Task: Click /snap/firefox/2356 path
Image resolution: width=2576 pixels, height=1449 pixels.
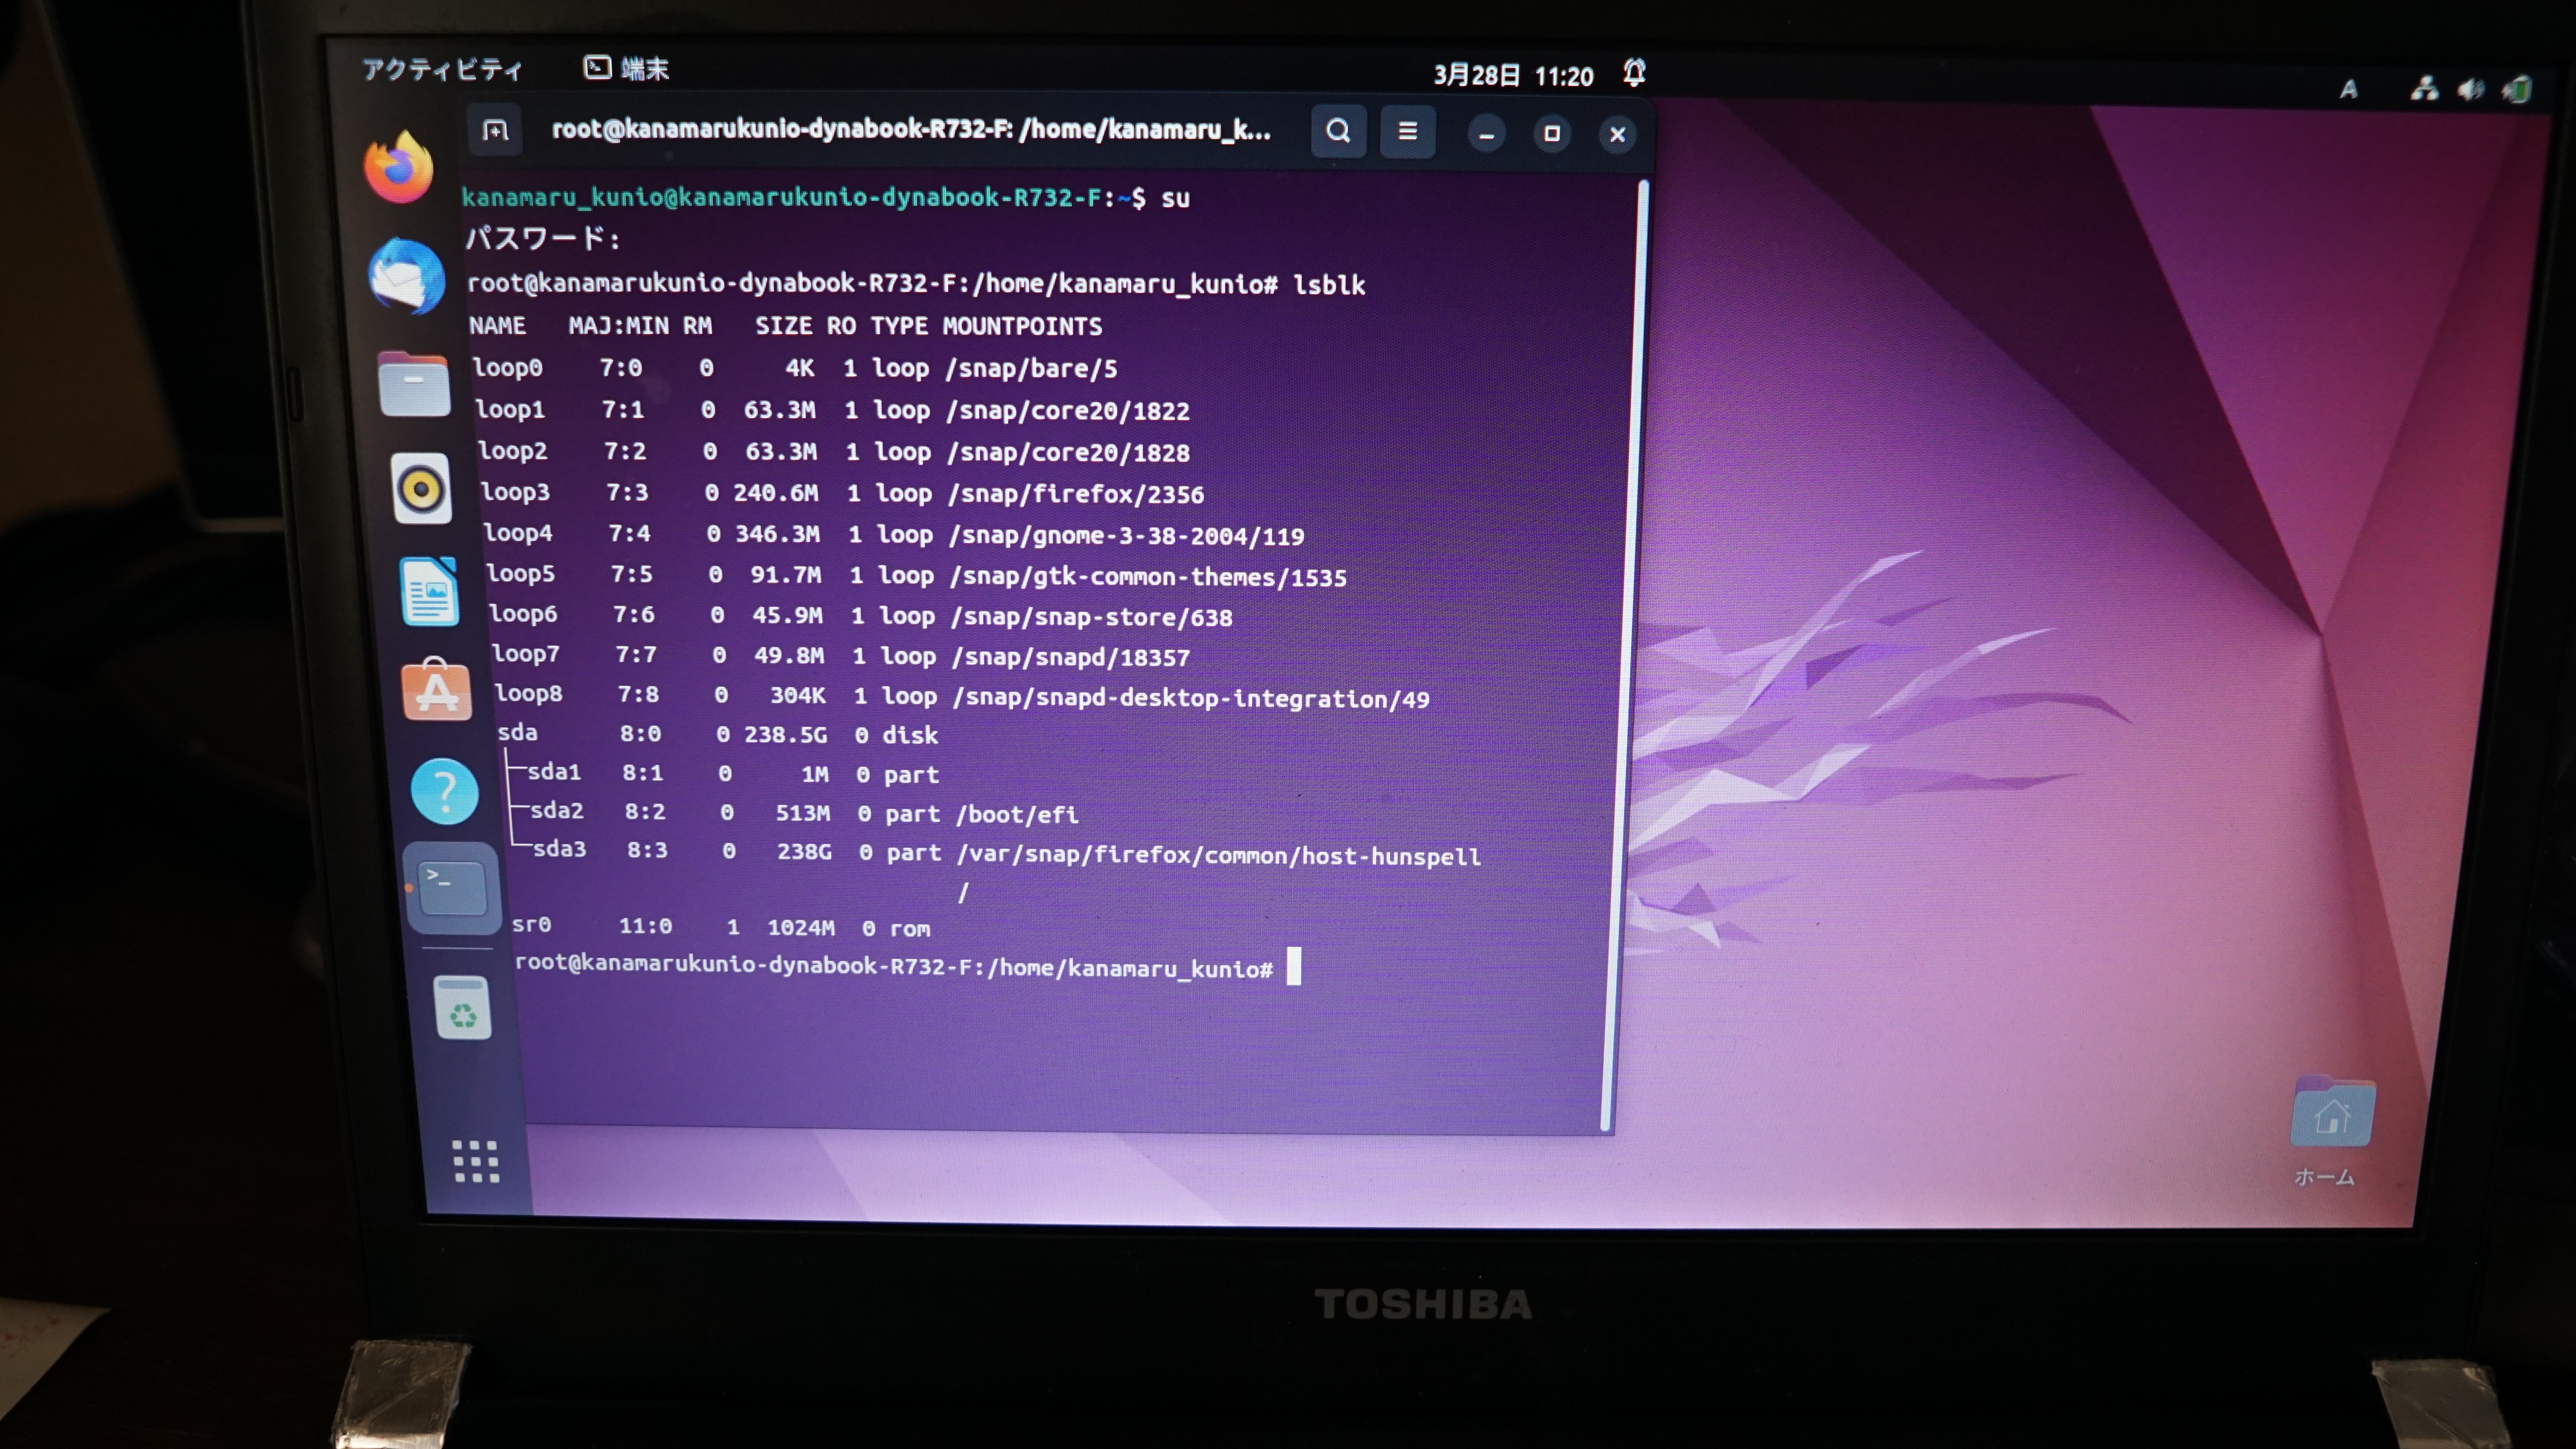Action: pyautogui.click(x=1077, y=494)
